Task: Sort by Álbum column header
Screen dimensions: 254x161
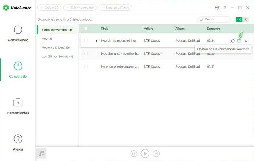Action: [180, 29]
